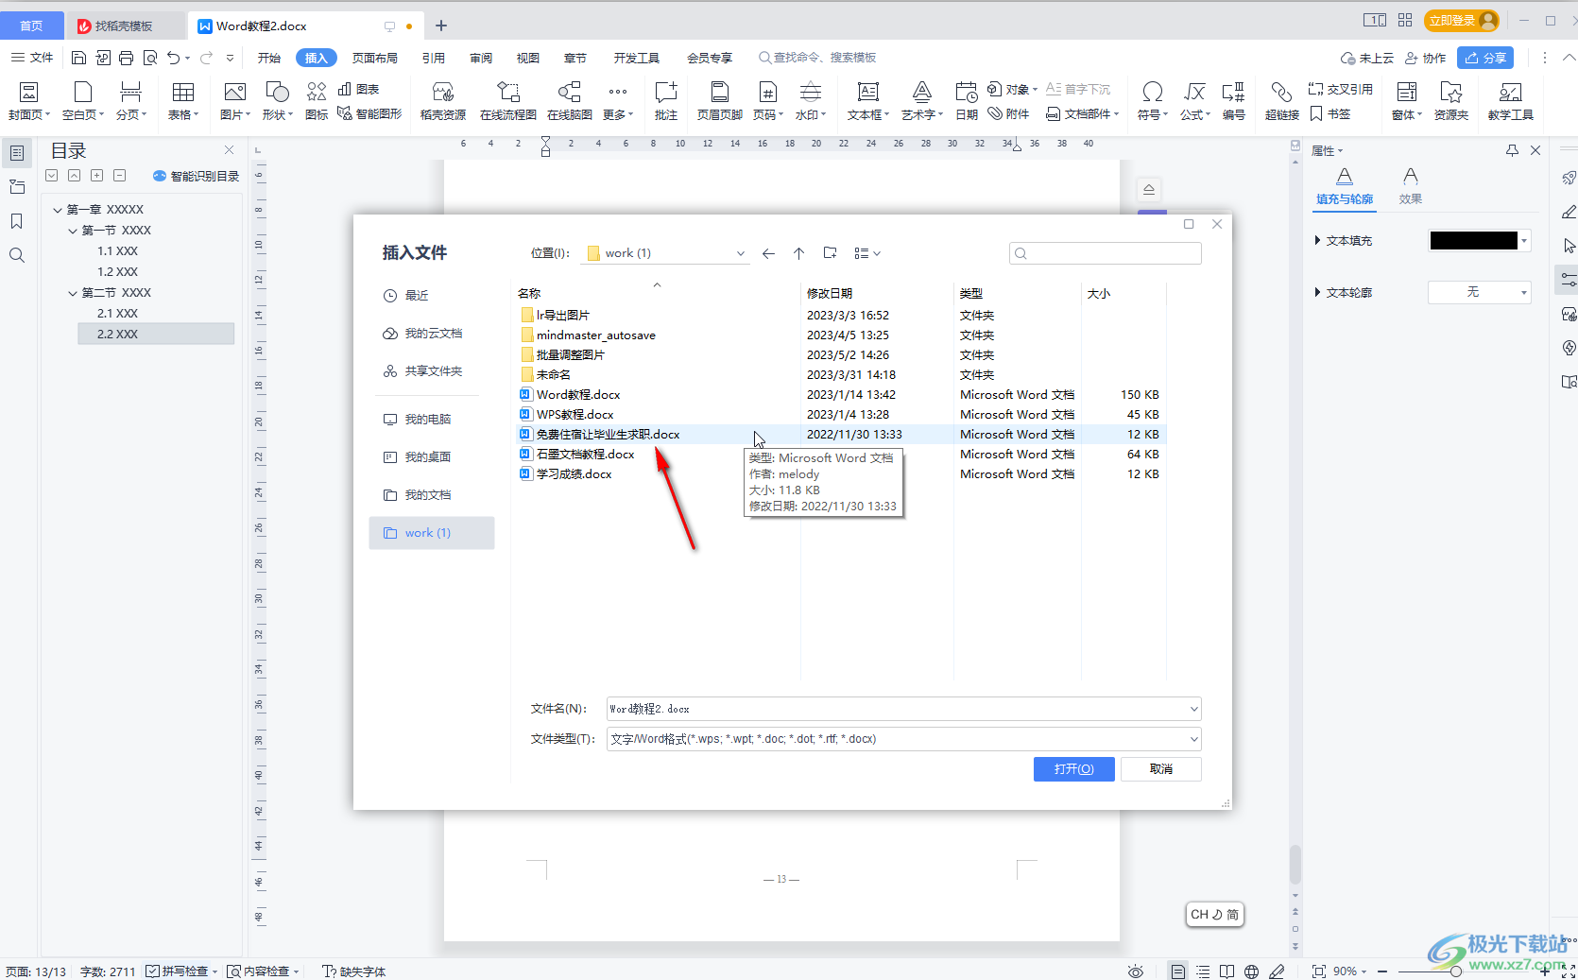Collapse the 第一章 XXXXX outline node
This screenshot has width=1578, height=980.
click(x=58, y=210)
